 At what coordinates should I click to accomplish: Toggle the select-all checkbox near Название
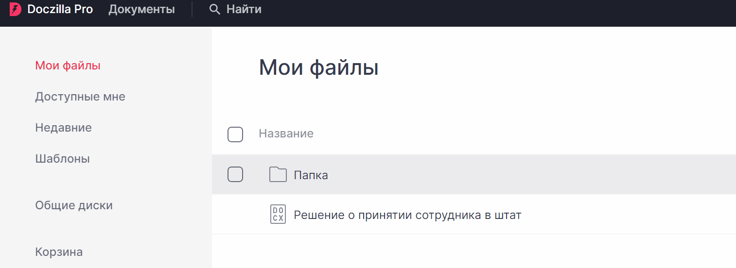[235, 134]
